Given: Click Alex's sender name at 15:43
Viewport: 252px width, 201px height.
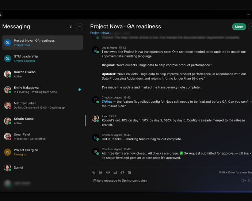Looking at the screenshot, I should click(104, 116).
